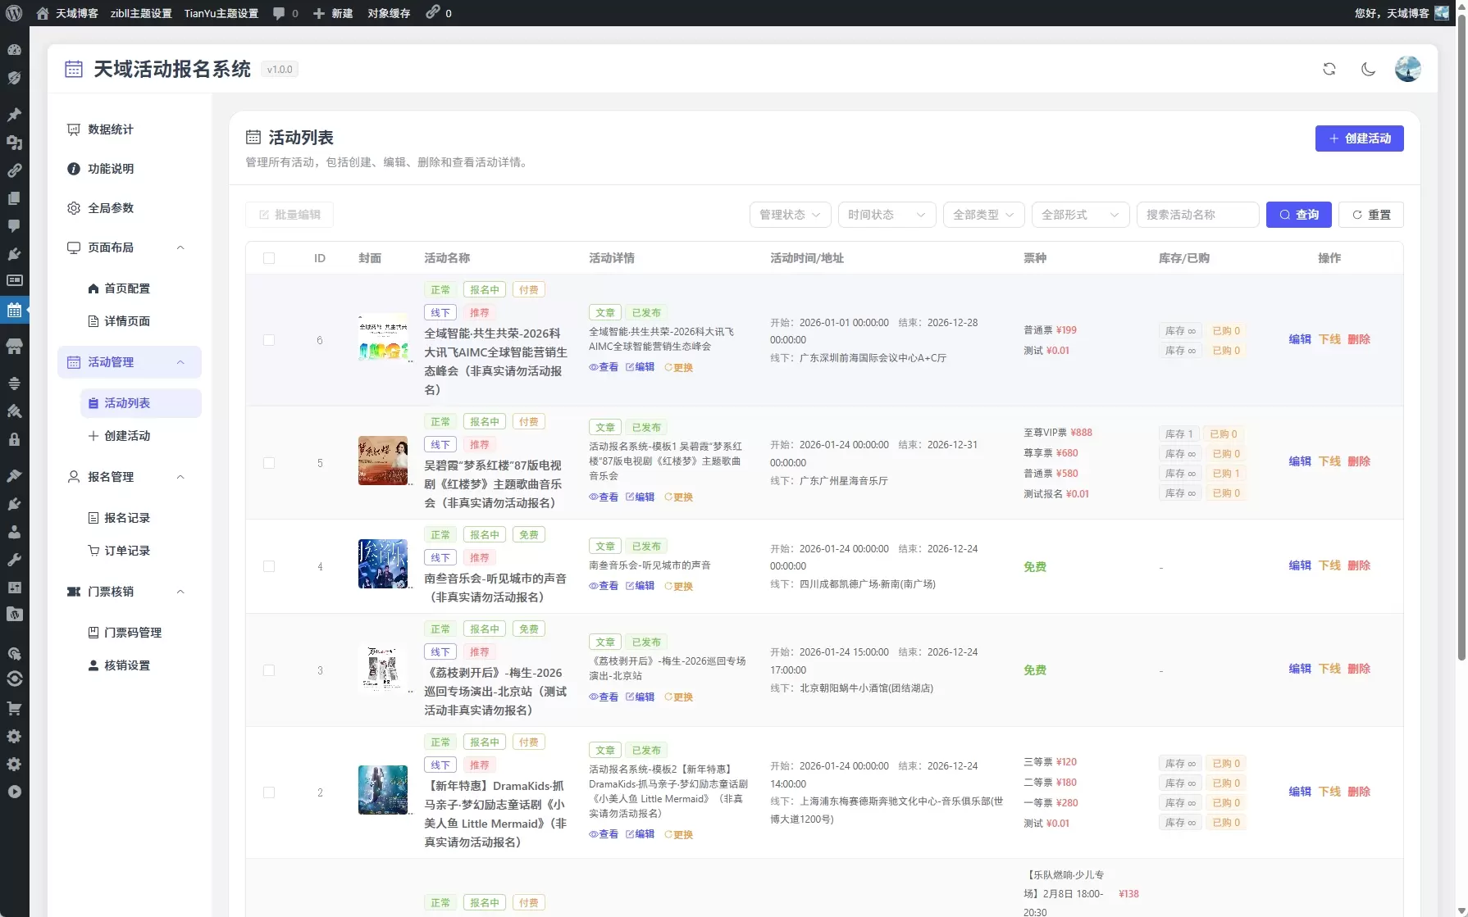This screenshot has height=917, width=1468.
Task: Check the checkbox for activity ID 6
Action: click(269, 340)
